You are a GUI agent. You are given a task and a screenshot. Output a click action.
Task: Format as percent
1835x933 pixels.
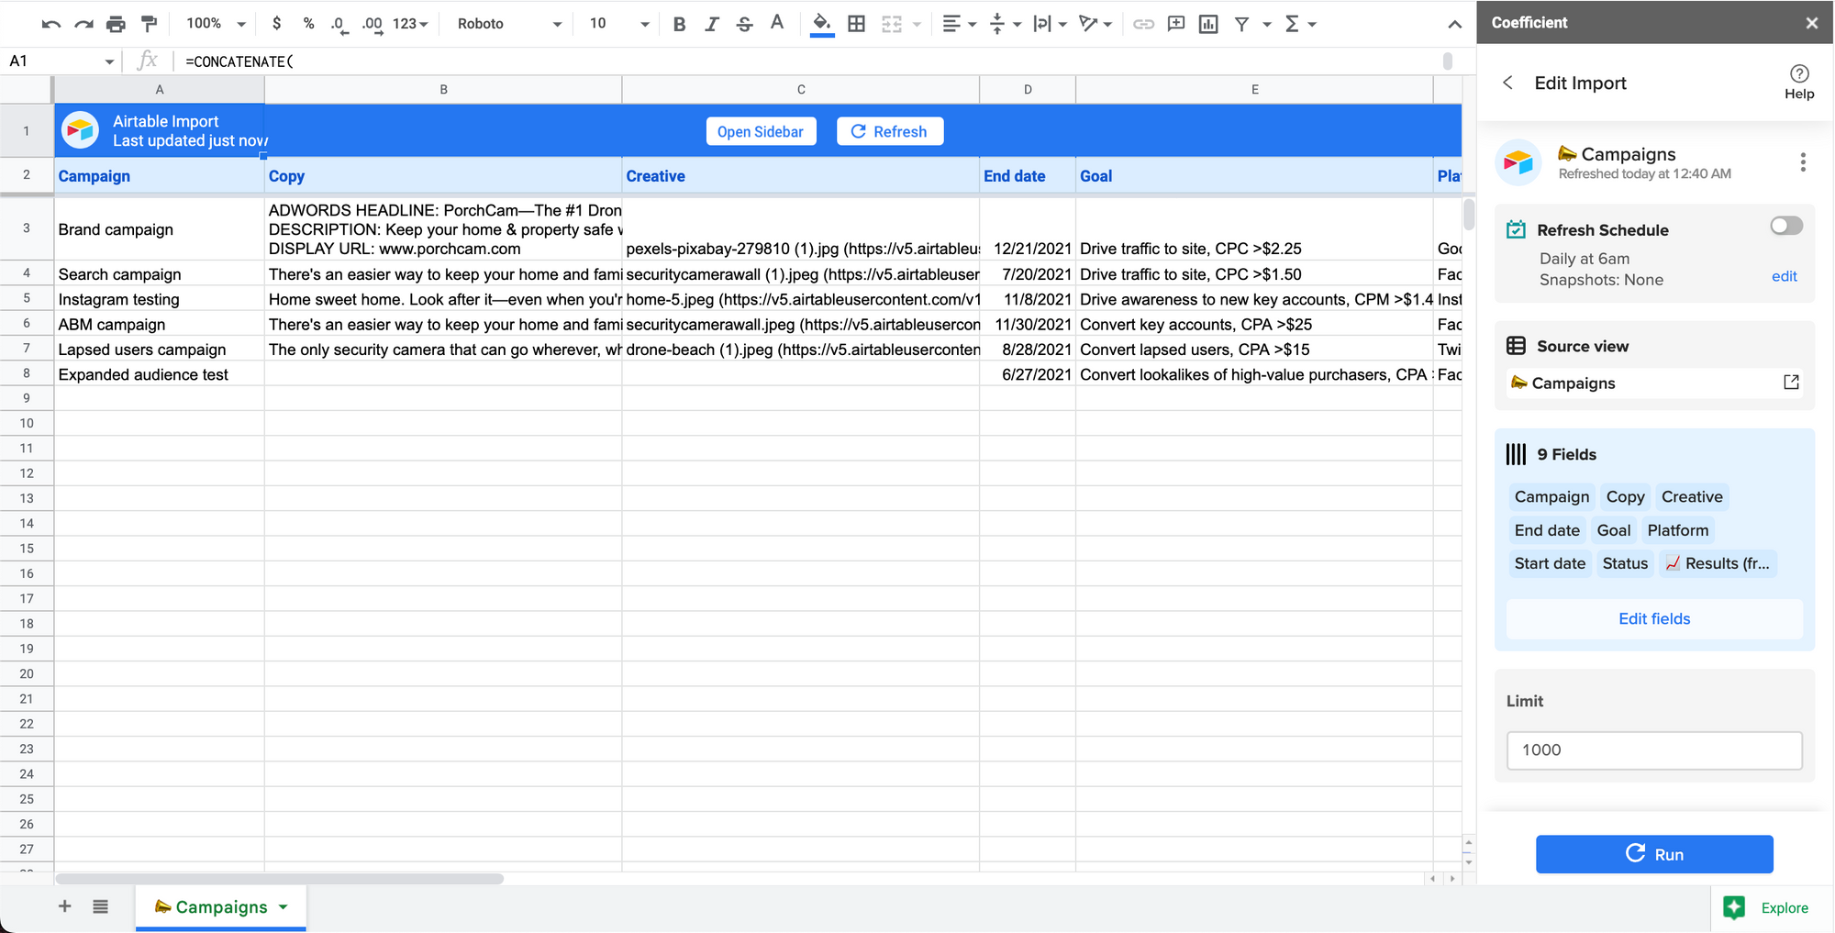pos(308,24)
